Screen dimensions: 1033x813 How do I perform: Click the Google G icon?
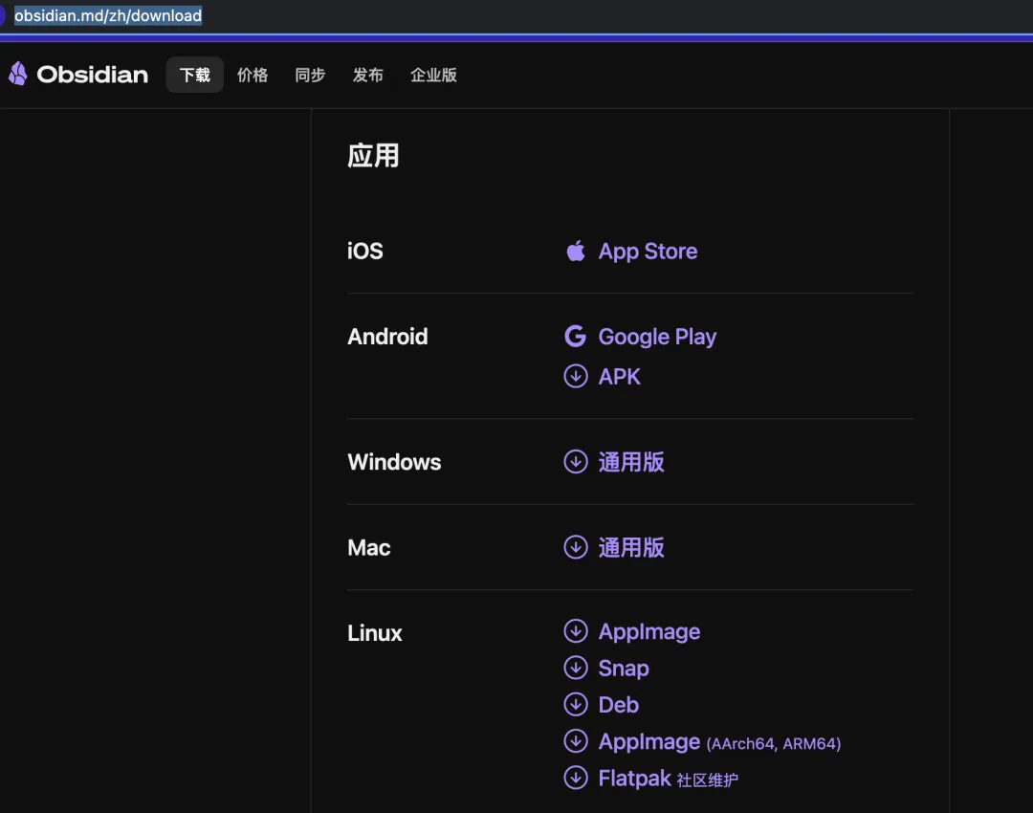[575, 336]
